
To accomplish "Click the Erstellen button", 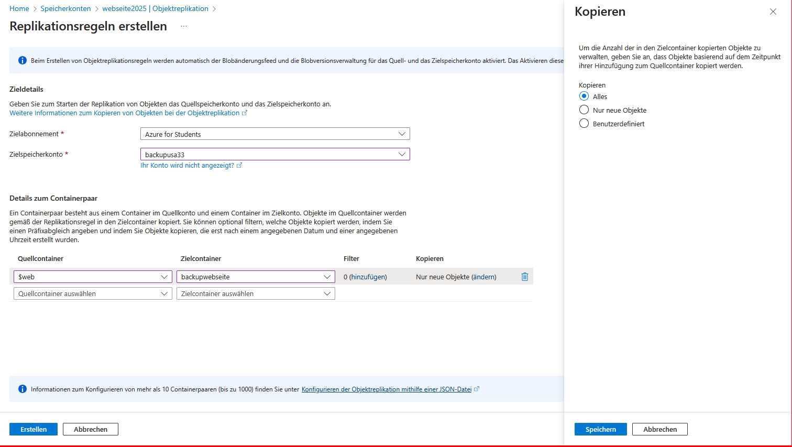I will 34,429.
